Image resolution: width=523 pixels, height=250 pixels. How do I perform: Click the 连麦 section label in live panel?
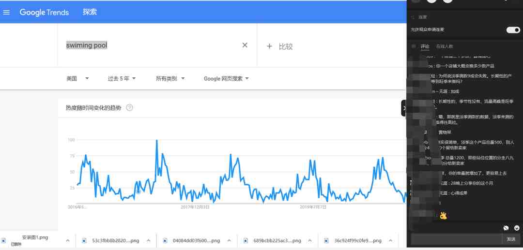coord(423,17)
